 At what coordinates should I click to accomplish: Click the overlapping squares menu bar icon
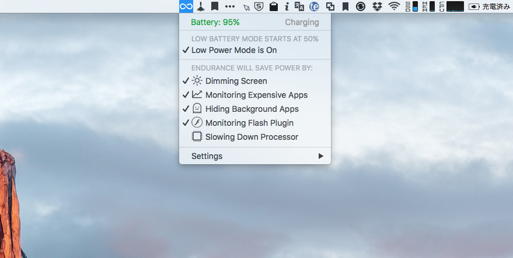(330, 6)
